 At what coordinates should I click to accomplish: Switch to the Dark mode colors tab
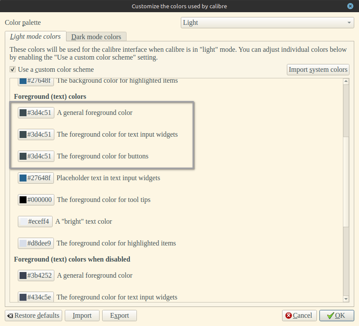(96, 37)
